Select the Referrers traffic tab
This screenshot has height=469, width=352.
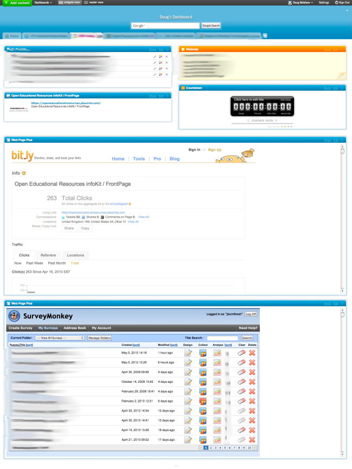48,255
